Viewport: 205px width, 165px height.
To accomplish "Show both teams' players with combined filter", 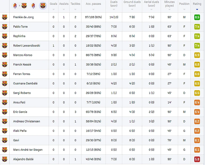I will 20,5.
